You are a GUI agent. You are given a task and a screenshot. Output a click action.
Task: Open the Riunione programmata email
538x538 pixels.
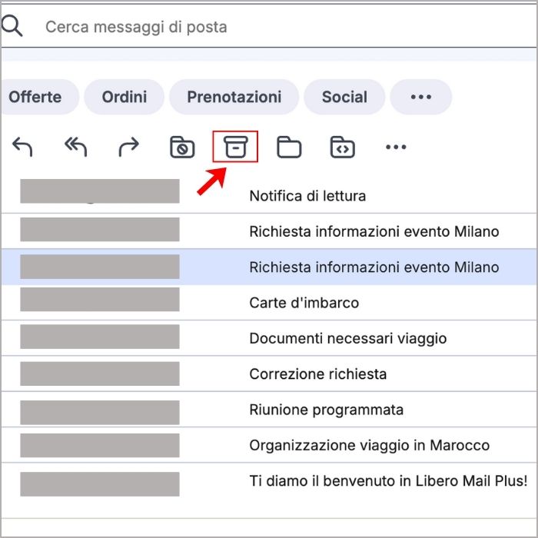(269, 410)
